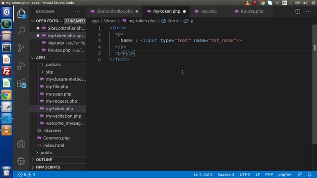Open my-validation.php in the explorer

click(x=63, y=116)
